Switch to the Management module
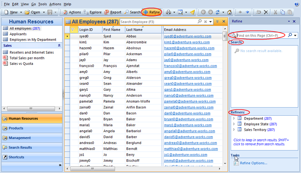 point(32,137)
